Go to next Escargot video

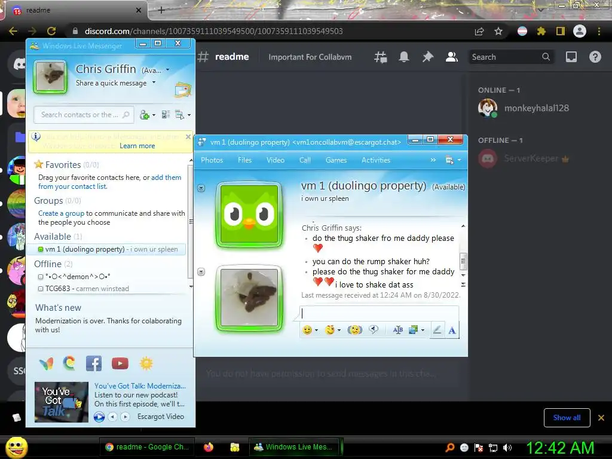(x=125, y=417)
